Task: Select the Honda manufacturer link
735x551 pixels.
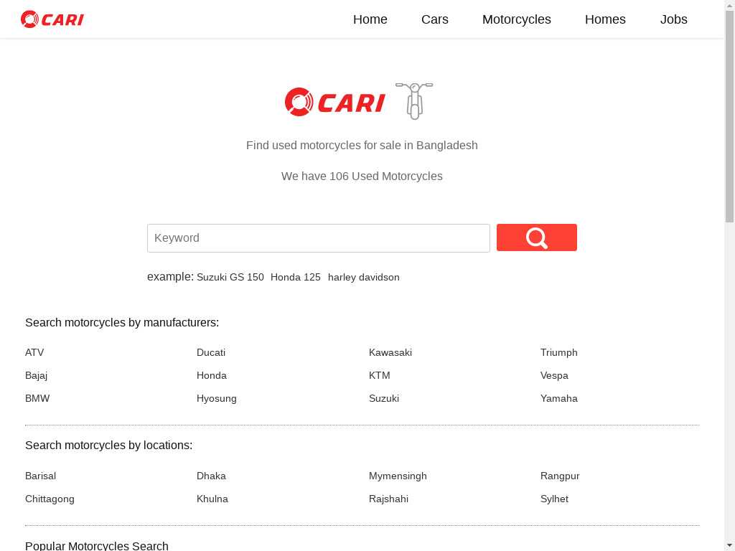Action: [x=212, y=375]
